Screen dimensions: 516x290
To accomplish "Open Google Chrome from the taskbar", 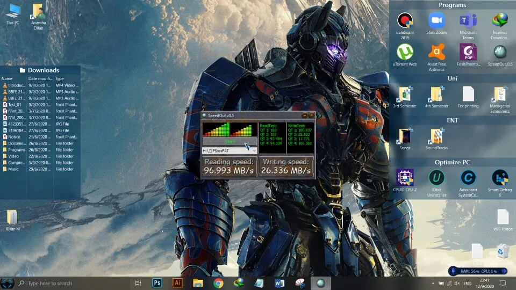I will click(218, 283).
